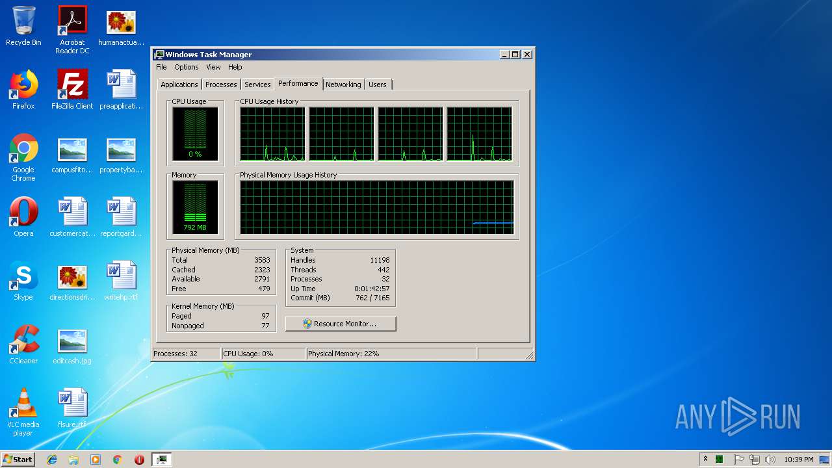Viewport: 832px width, 468px height.
Task: Select the Performance tab
Action: click(298, 83)
